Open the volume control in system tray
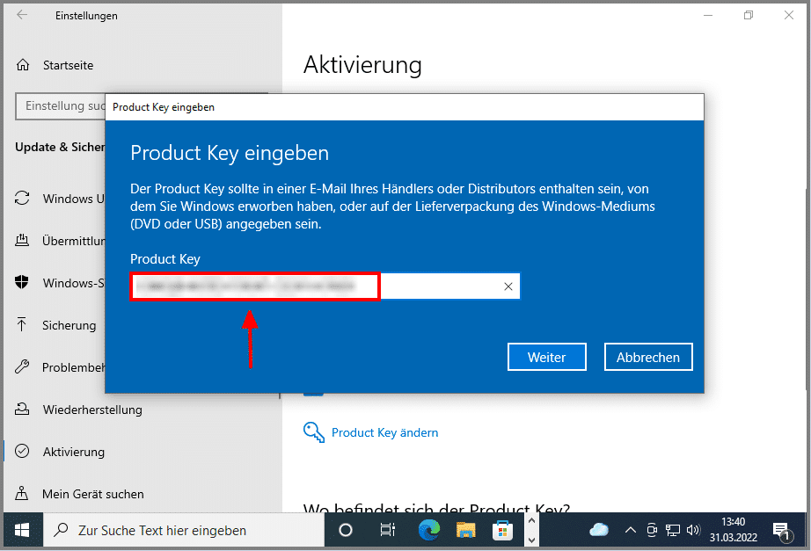Screen dimensions: 811x551 pos(693,530)
